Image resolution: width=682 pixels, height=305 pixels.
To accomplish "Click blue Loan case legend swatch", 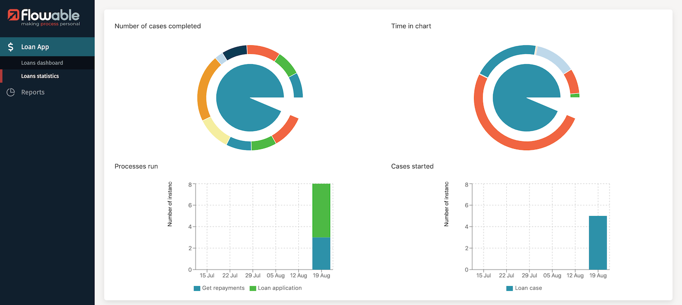I will (510, 288).
